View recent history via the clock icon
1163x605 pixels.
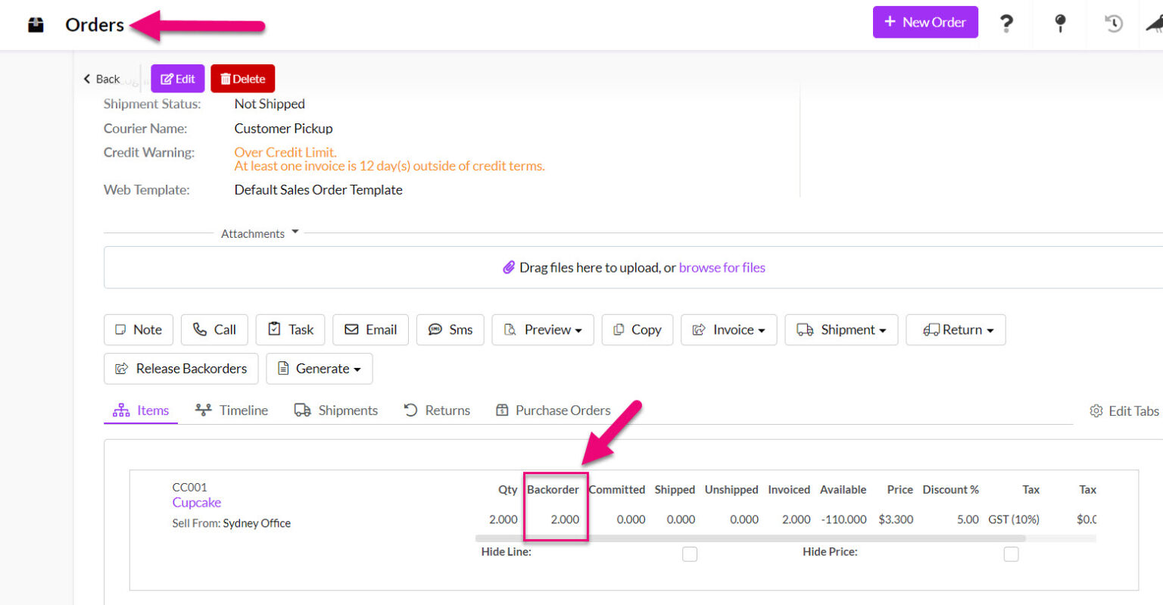[1112, 23]
